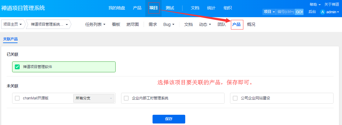
Task: Switch to the 看板 tab
Action: coord(116,24)
